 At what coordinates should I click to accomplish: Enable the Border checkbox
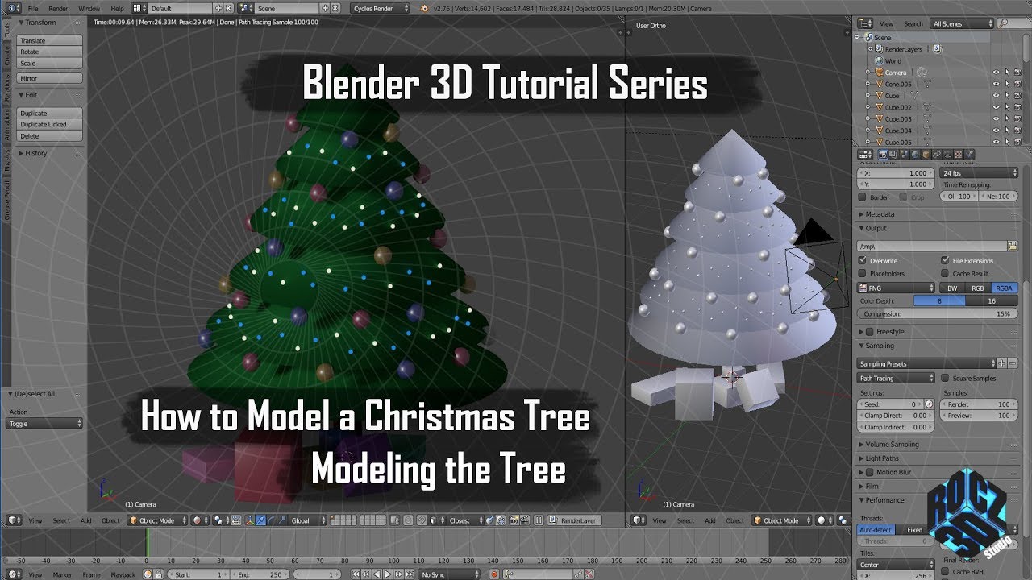(x=863, y=197)
